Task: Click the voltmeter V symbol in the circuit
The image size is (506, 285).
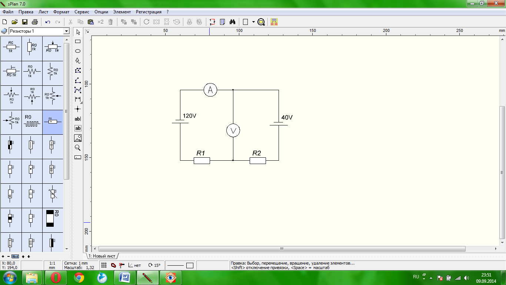Action: click(233, 130)
